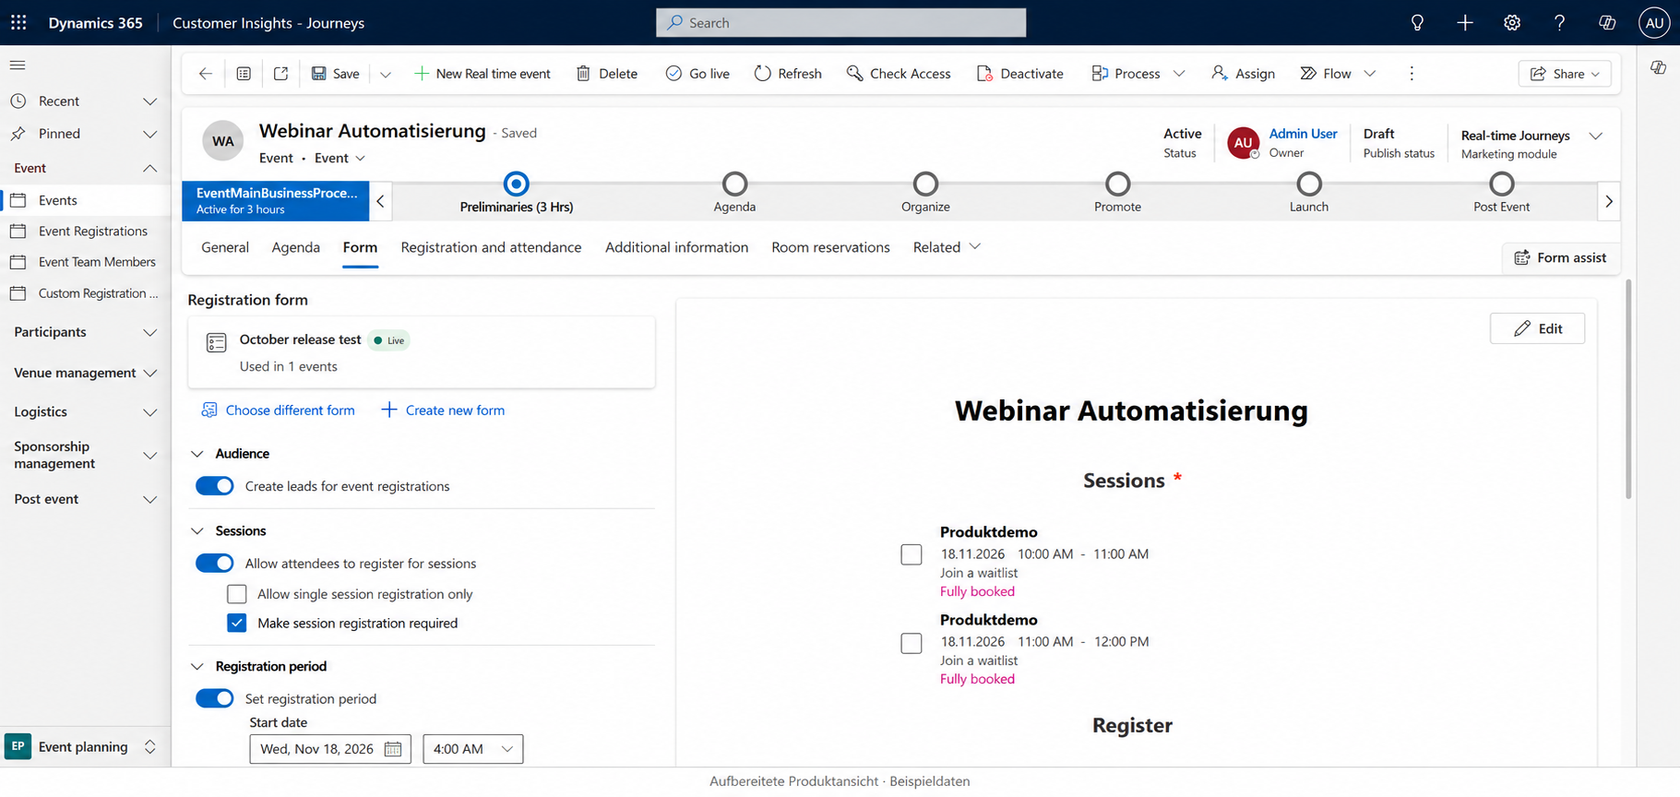Click the Assign command

[x=1243, y=73]
